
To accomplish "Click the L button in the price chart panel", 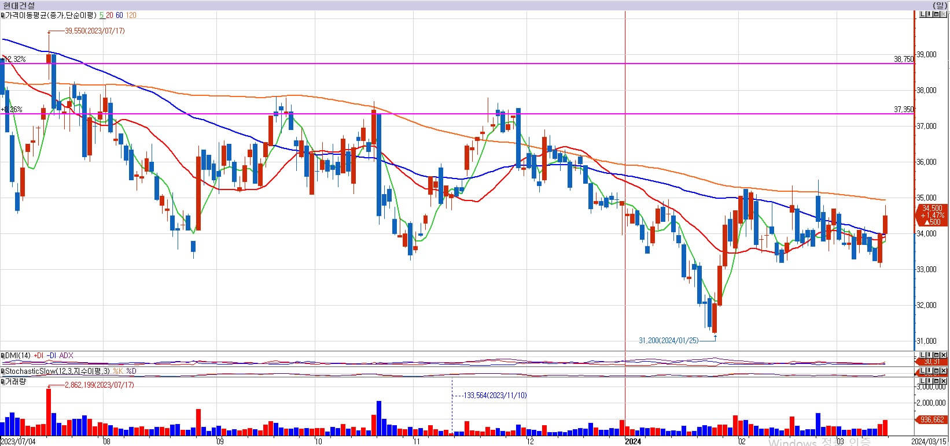I will 923,14.
